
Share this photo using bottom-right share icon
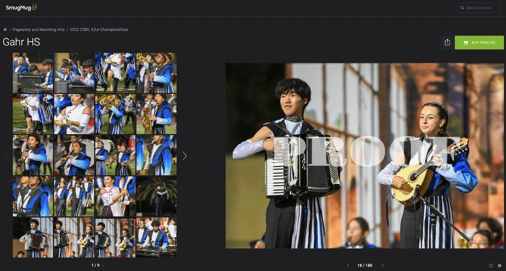point(491,265)
